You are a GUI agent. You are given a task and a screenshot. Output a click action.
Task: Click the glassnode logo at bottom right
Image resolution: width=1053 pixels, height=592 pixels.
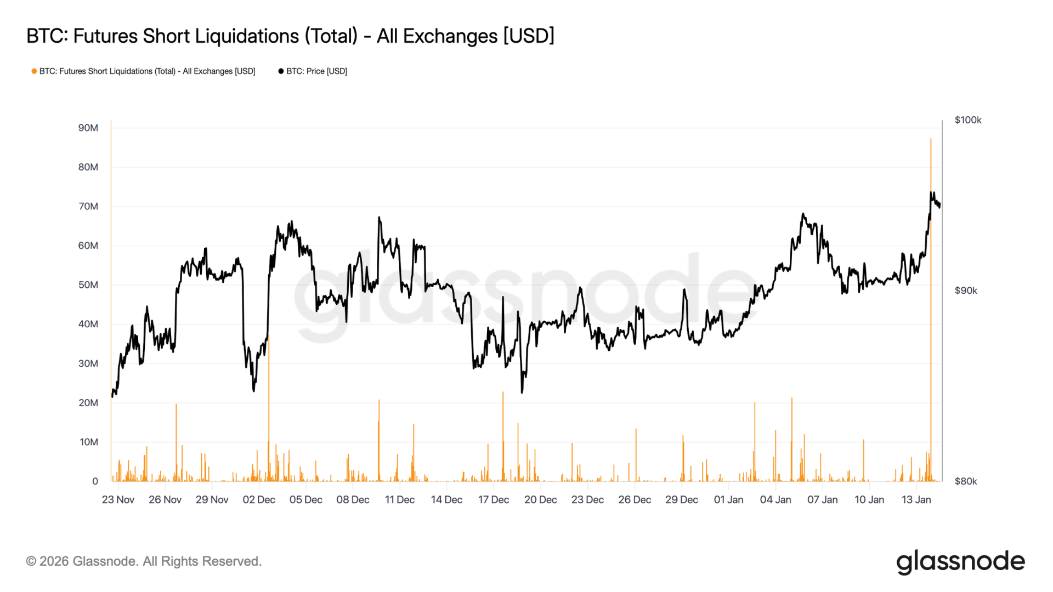tap(960, 562)
